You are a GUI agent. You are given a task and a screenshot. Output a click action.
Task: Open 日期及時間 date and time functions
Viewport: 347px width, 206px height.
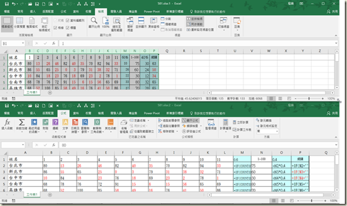click(75, 126)
